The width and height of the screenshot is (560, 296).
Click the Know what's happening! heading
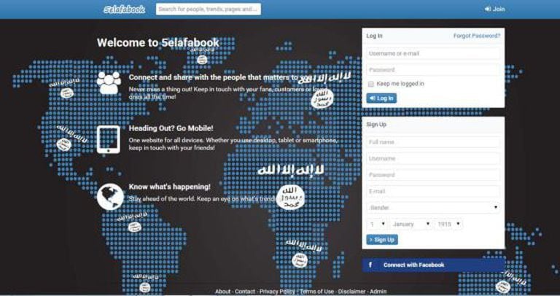(x=169, y=187)
